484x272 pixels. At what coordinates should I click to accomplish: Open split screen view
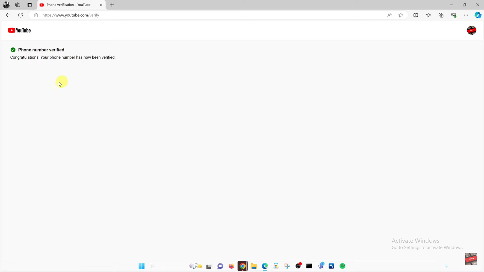[x=416, y=15]
